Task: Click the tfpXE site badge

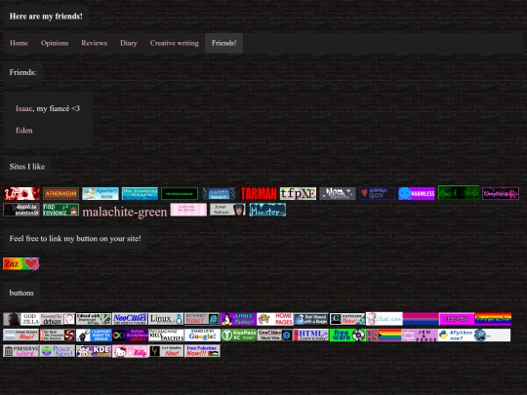Action: pos(298,194)
